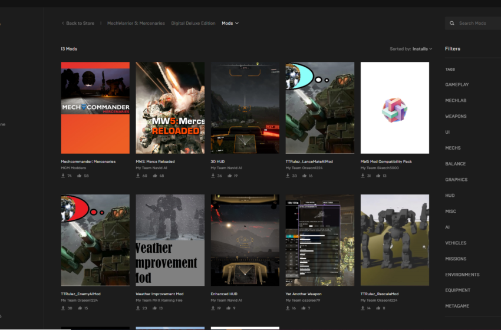Open the Sorted by Installs dropdown

click(x=411, y=49)
